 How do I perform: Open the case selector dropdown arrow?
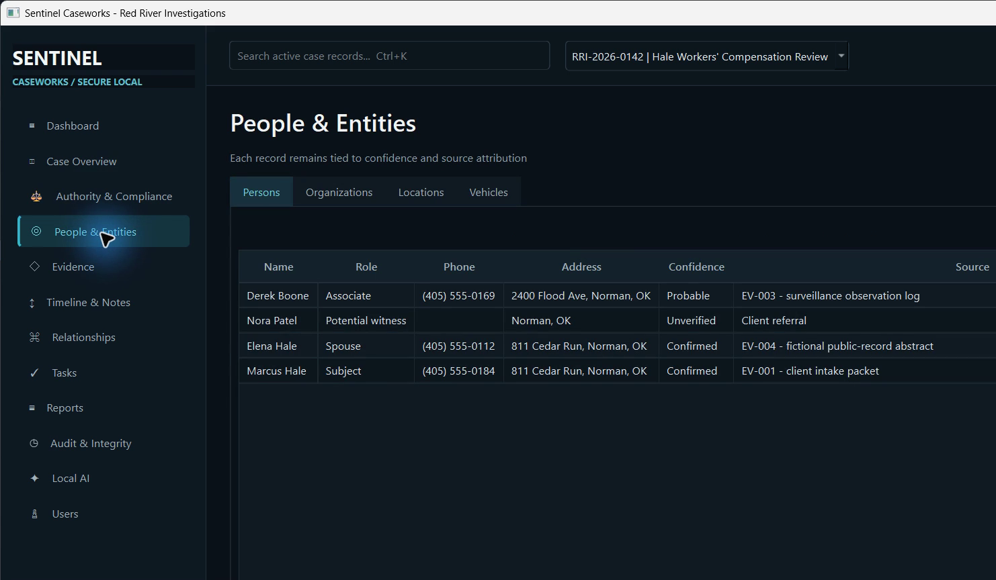tap(841, 56)
